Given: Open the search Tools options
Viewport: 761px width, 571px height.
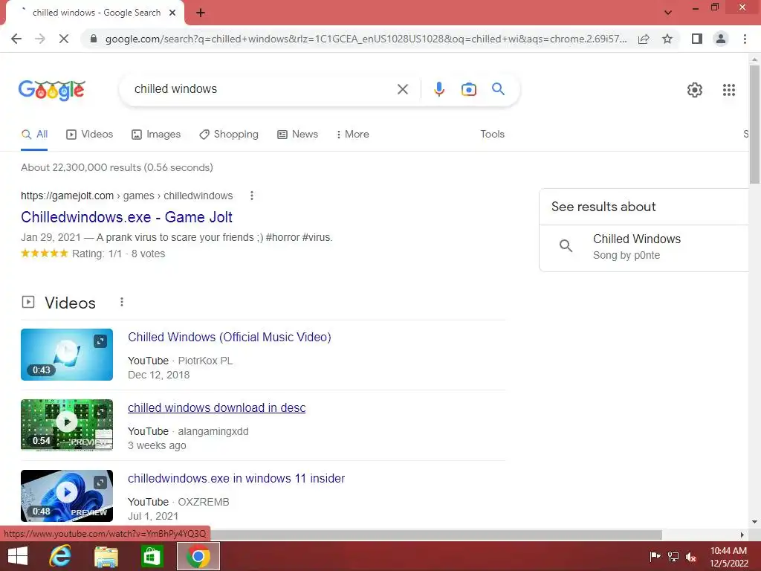Looking at the screenshot, I should 492,135.
